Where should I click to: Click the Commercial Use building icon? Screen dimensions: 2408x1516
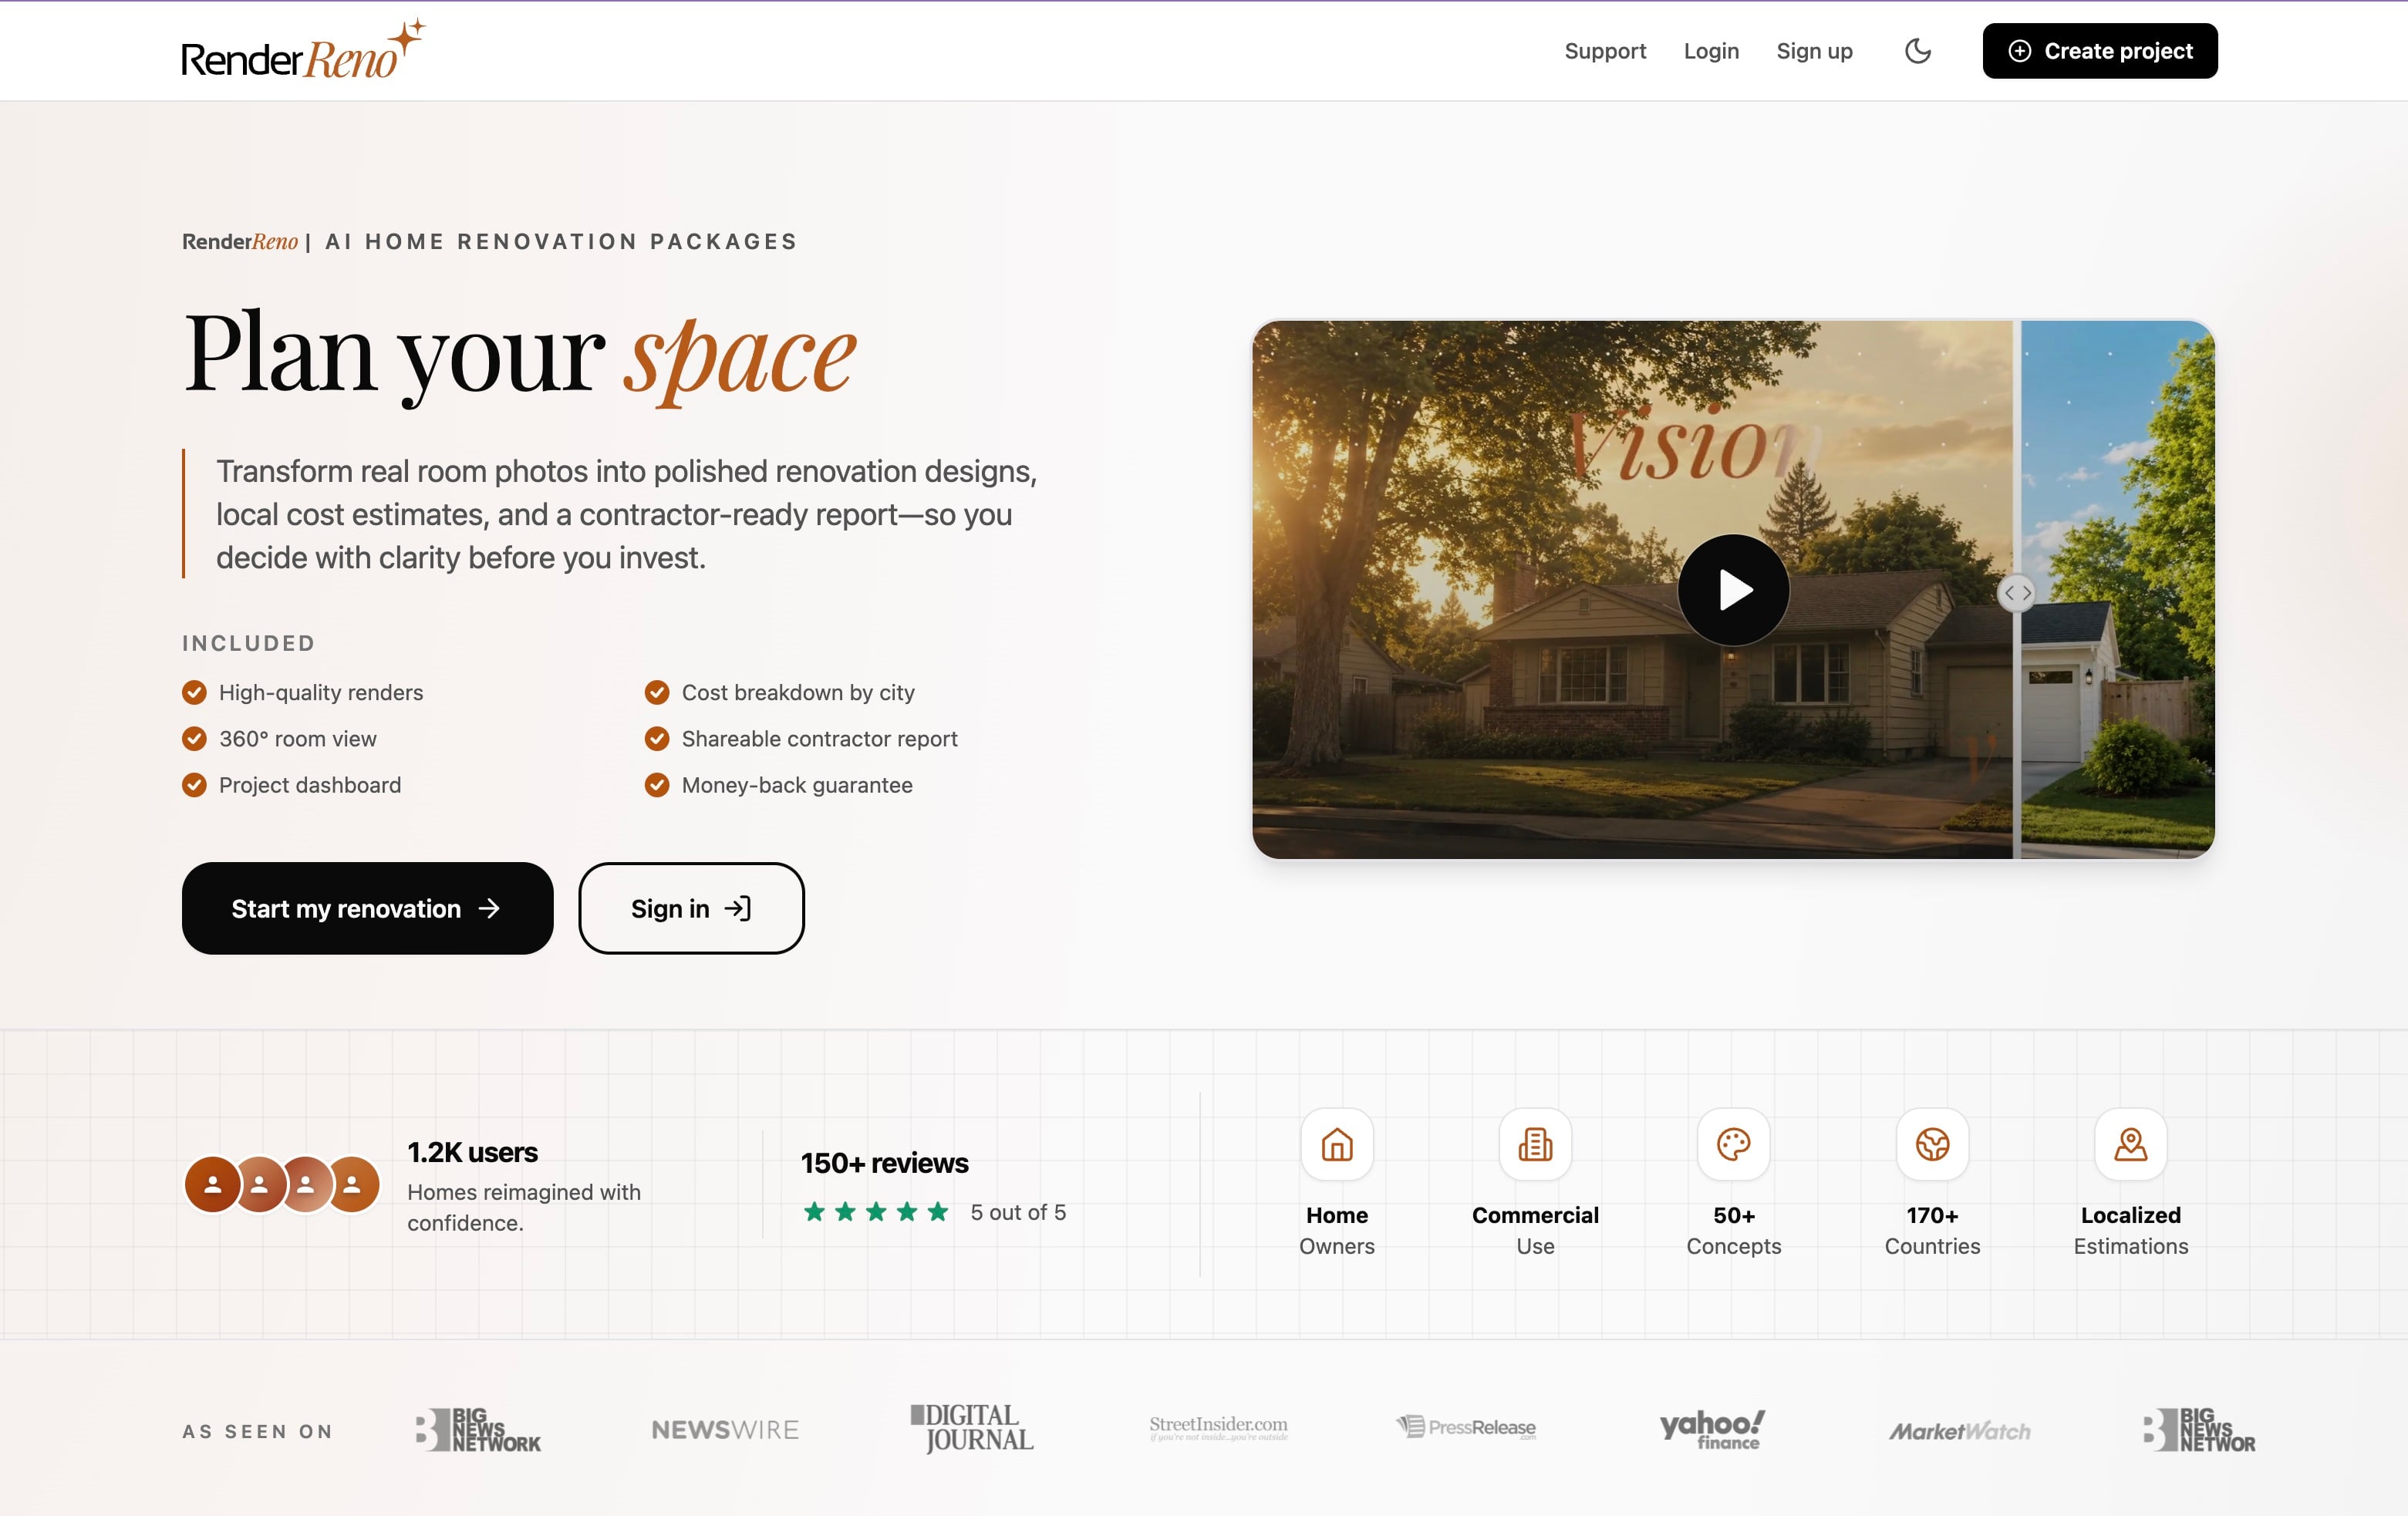tap(1534, 1144)
